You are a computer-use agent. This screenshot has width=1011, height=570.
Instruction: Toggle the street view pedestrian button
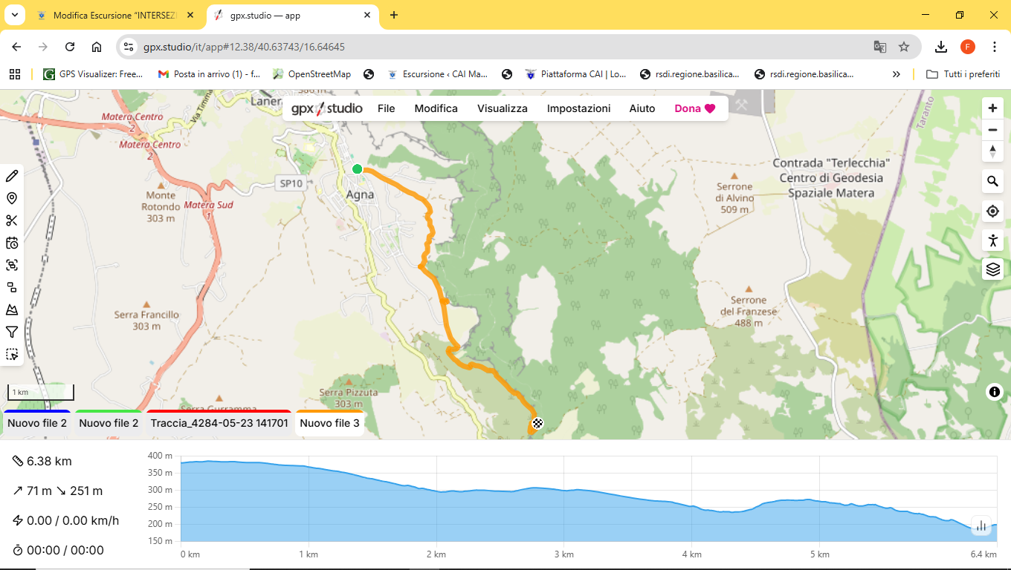992,240
